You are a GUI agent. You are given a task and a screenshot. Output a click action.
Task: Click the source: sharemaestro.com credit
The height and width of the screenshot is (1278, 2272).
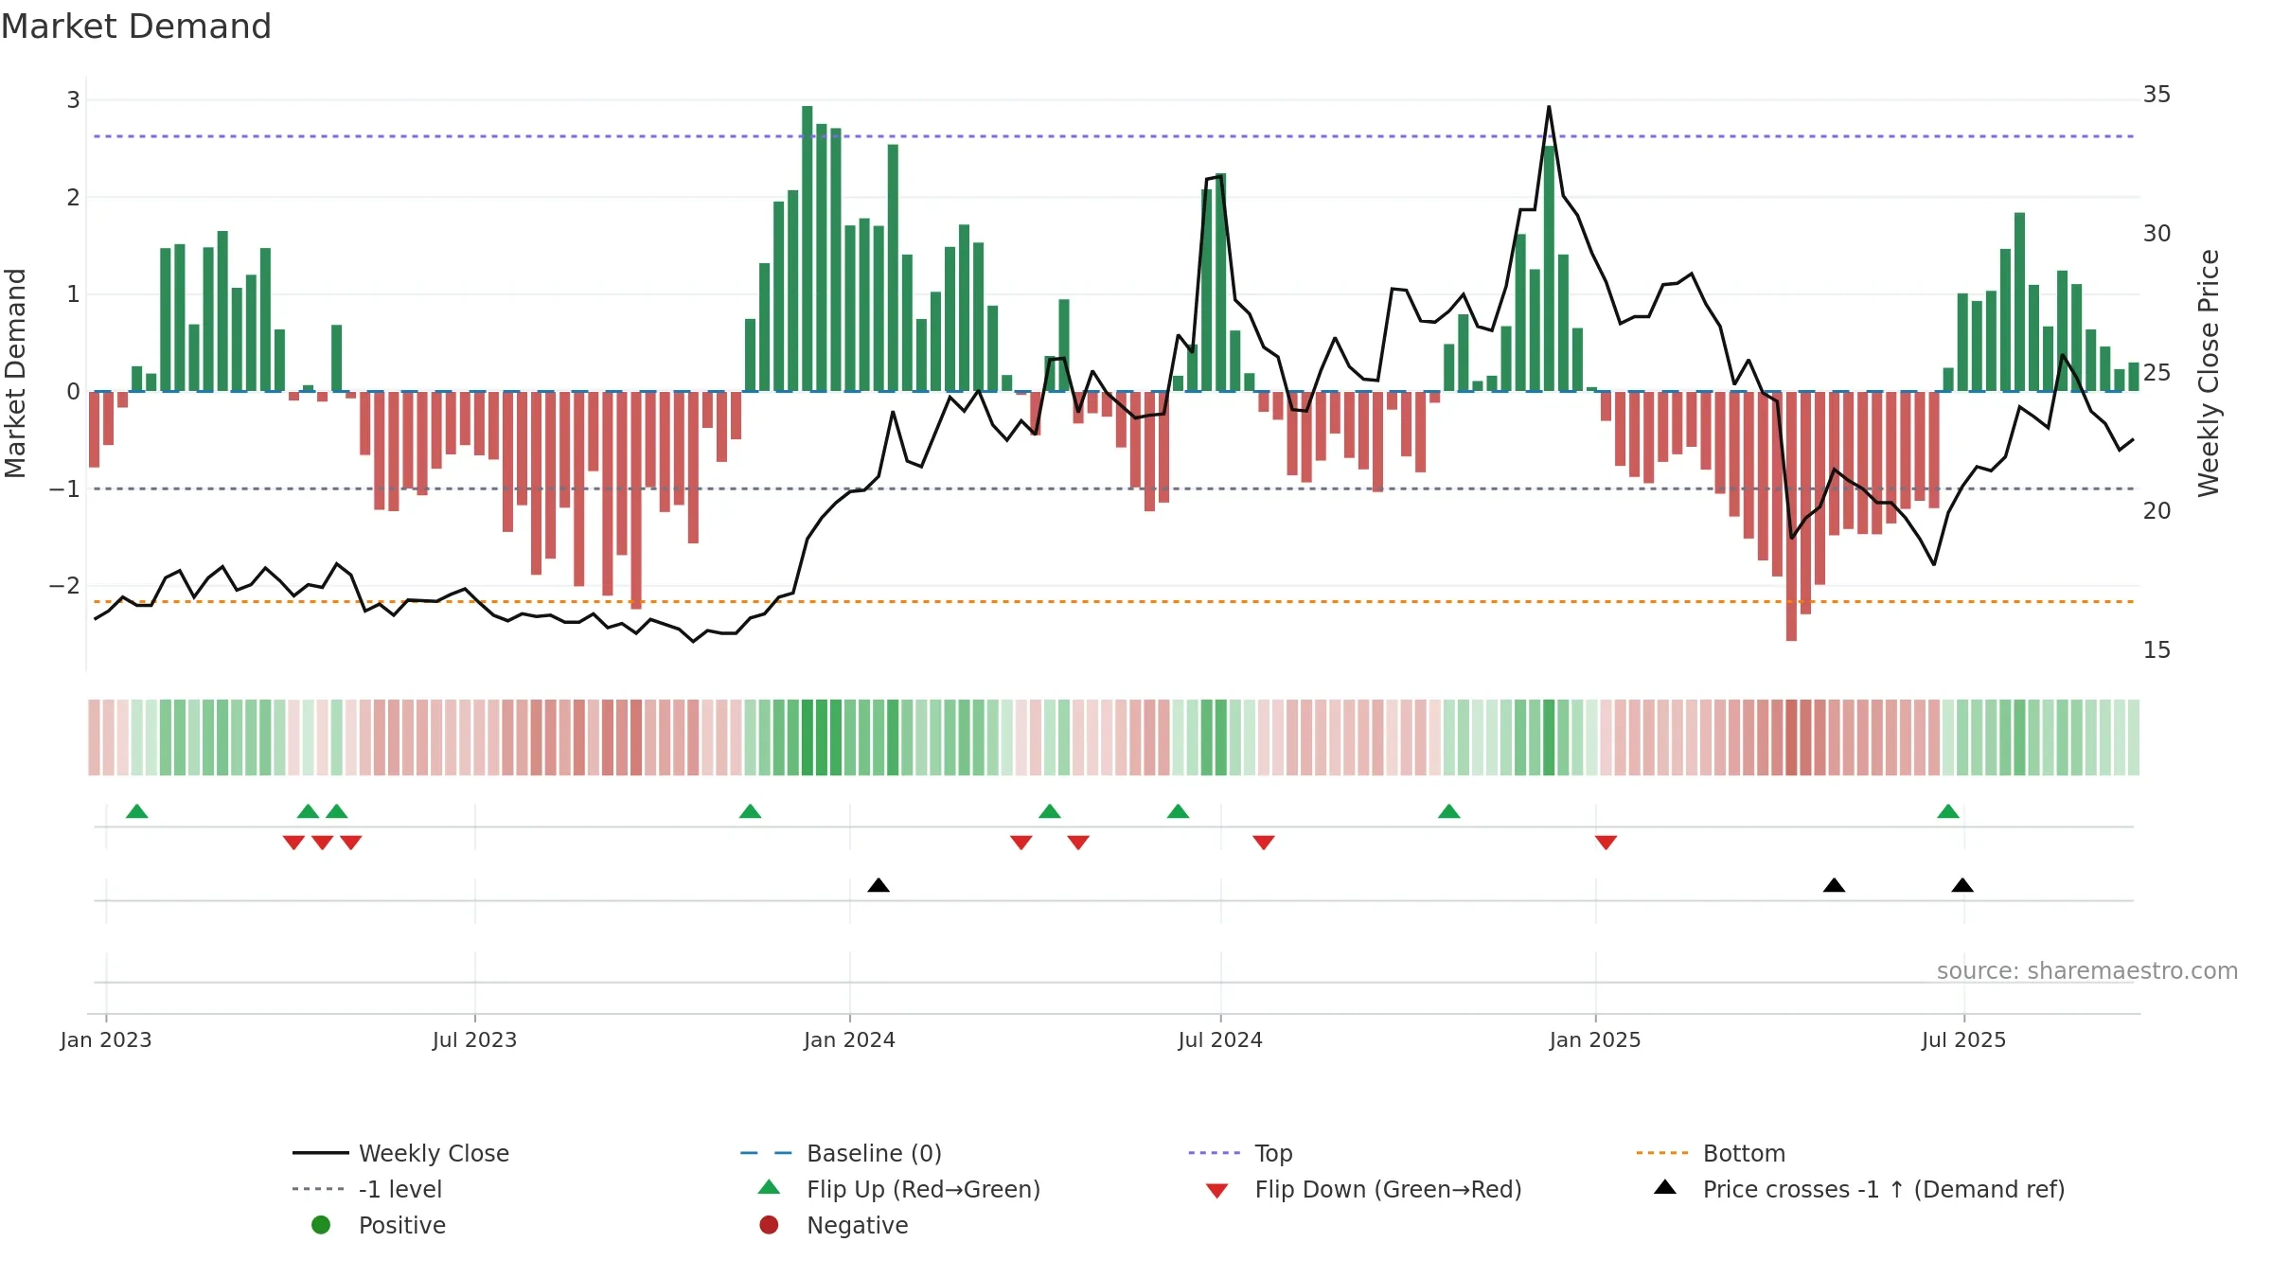[2087, 971]
